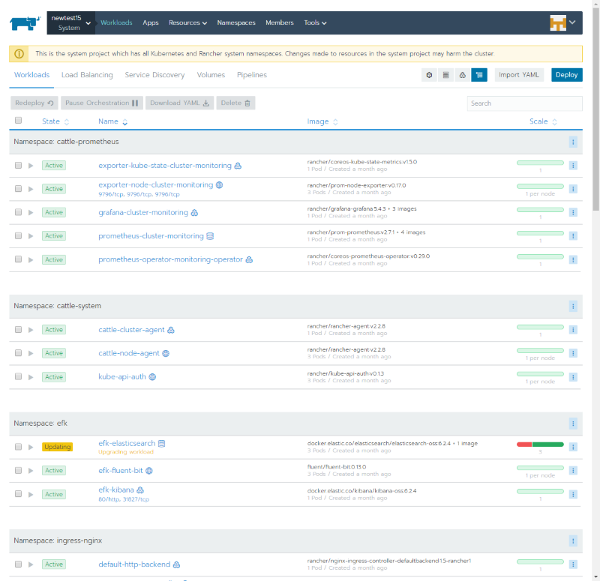
Task: Open the Resources dropdown menu
Action: tap(188, 23)
